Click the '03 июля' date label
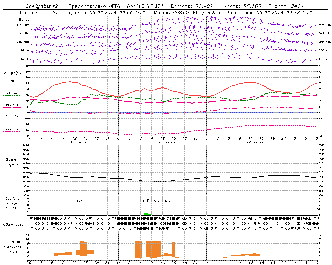This screenshot has width=332, height=265. pyautogui.click(x=79, y=142)
